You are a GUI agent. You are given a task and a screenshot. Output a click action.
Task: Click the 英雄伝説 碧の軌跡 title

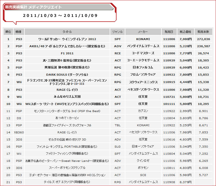67,67
